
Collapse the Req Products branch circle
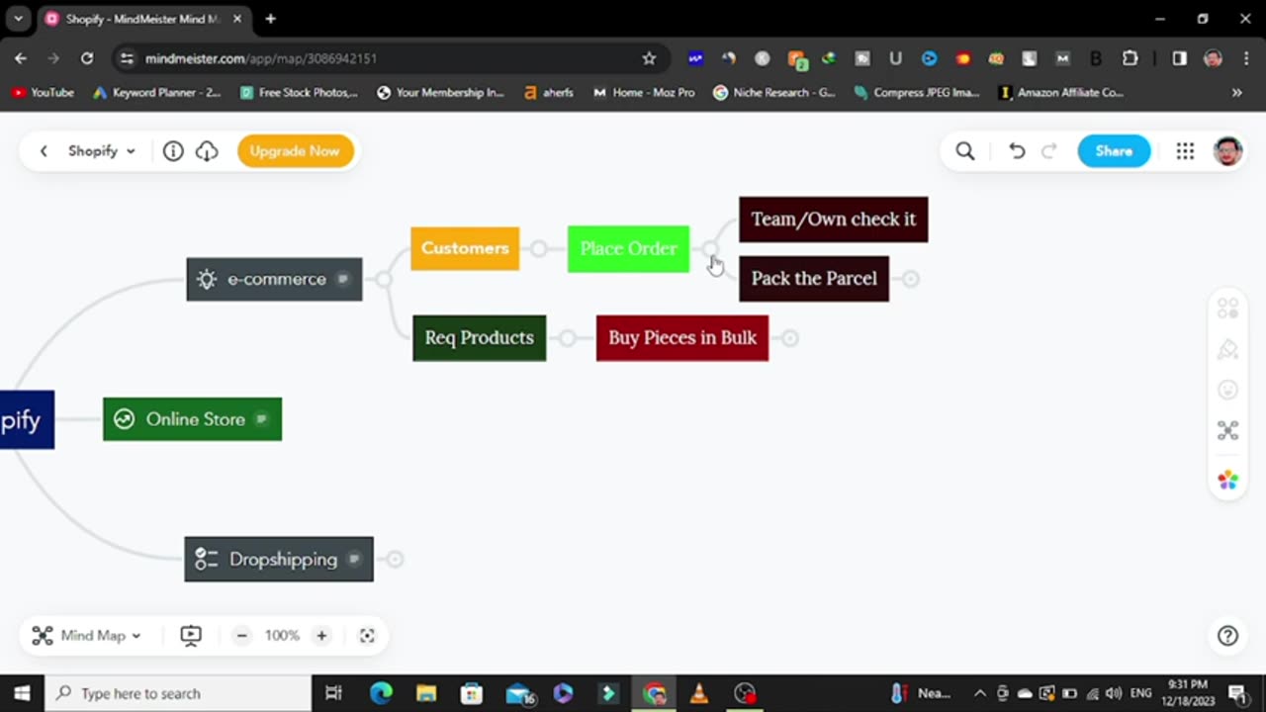click(567, 338)
